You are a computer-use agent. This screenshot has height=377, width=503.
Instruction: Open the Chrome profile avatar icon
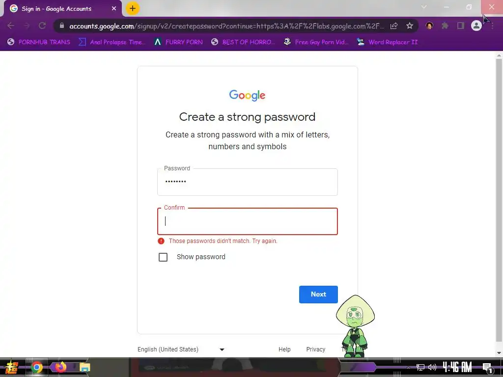click(x=476, y=26)
